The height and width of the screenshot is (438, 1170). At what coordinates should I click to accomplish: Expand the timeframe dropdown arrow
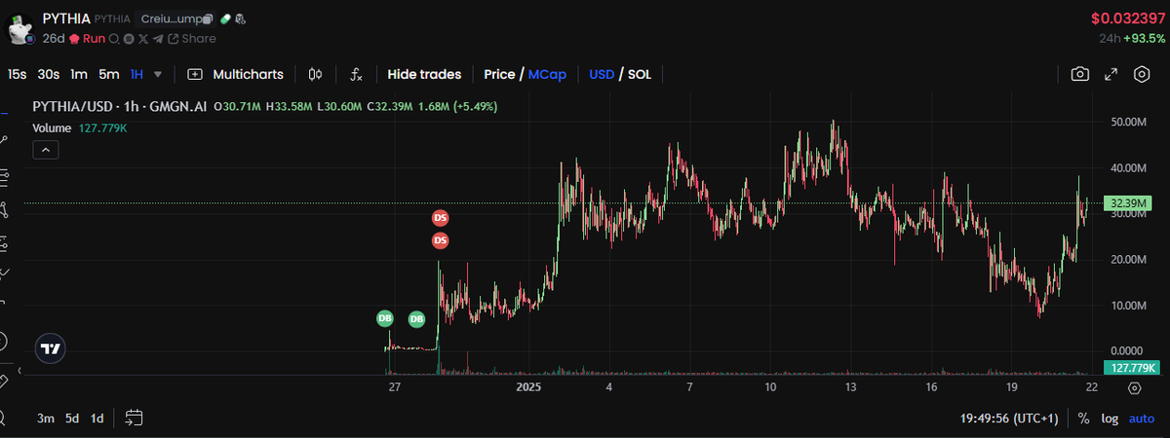tap(158, 74)
